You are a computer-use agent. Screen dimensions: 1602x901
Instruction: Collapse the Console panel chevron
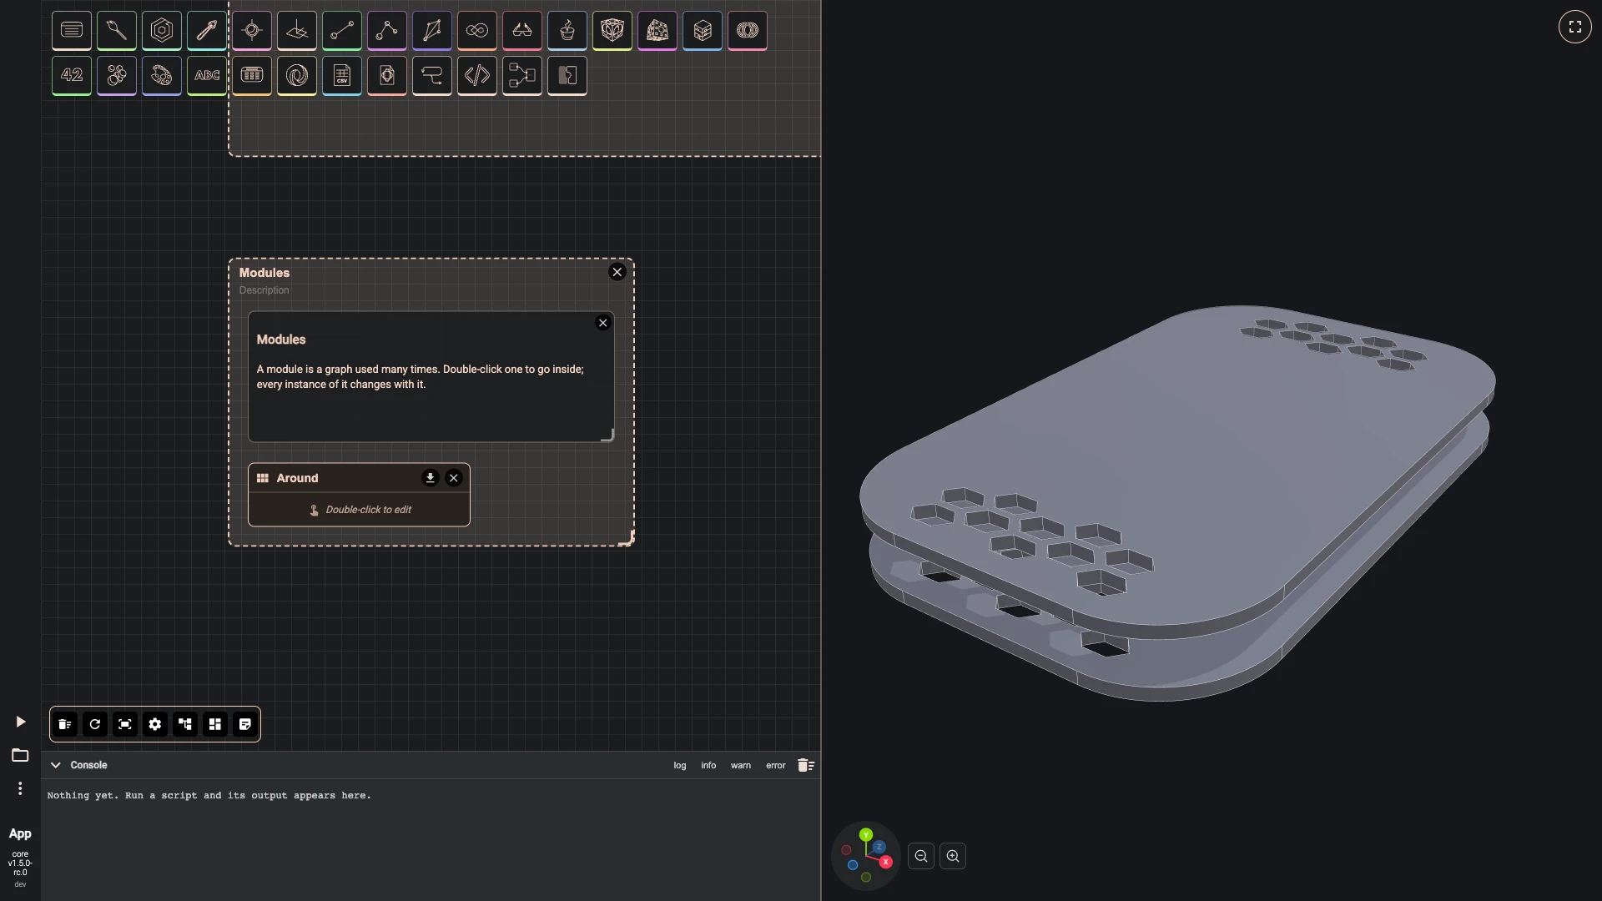[x=56, y=765]
